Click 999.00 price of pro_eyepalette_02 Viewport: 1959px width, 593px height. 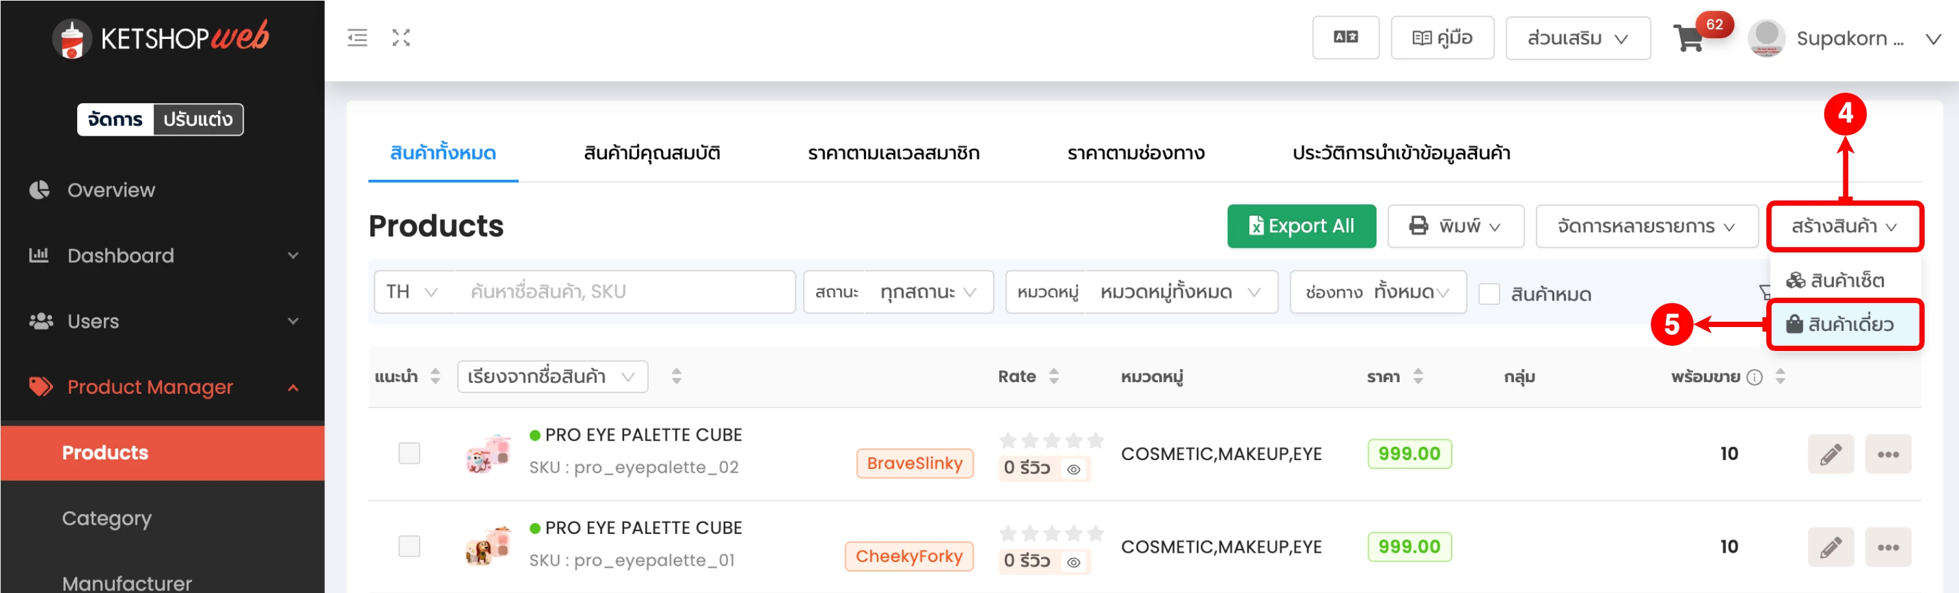[1409, 454]
